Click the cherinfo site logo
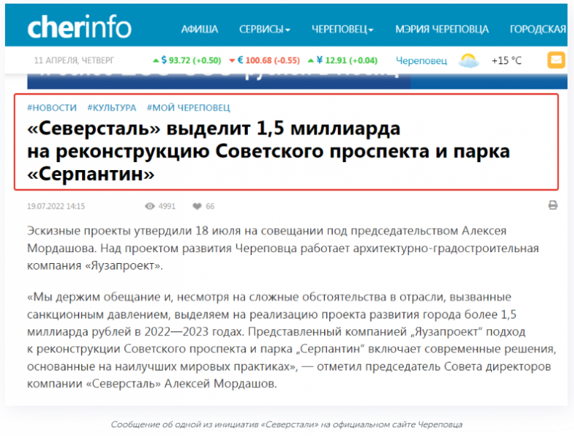This screenshot has width=574, height=436. [x=79, y=27]
